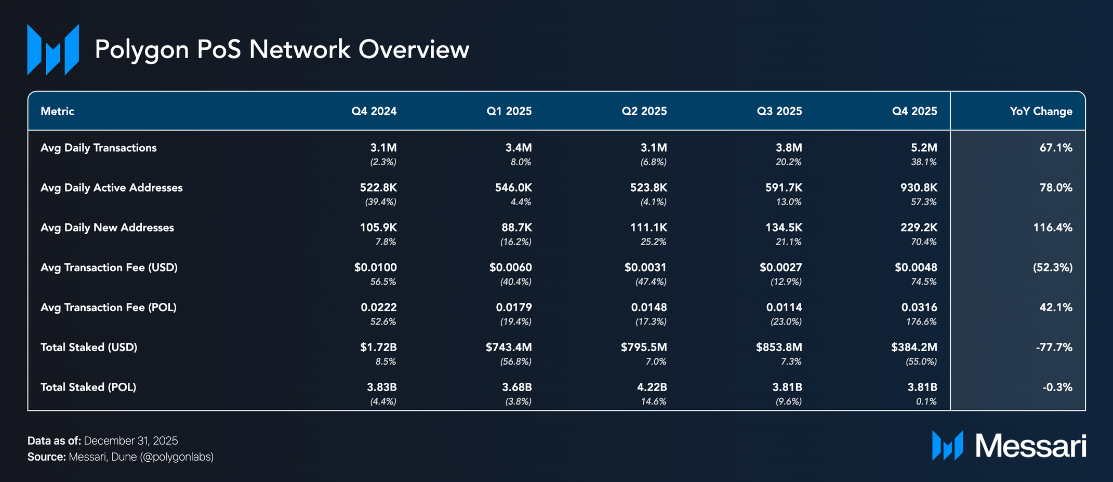Pick the 134.5K new addresses value
The width and height of the screenshot is (1113, 482).
(784, 228)
